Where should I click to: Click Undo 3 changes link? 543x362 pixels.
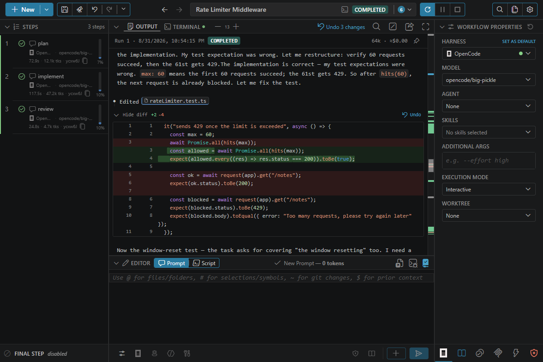tap(341, 27)
